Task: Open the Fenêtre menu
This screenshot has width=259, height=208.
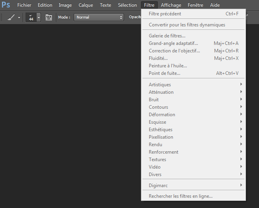Action: pos(195,5)
